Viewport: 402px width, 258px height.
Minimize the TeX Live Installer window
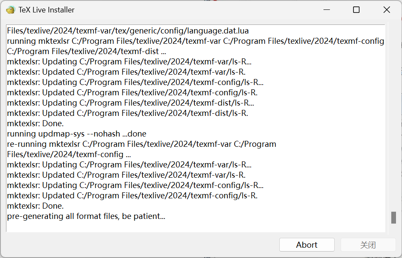[326, 10]
